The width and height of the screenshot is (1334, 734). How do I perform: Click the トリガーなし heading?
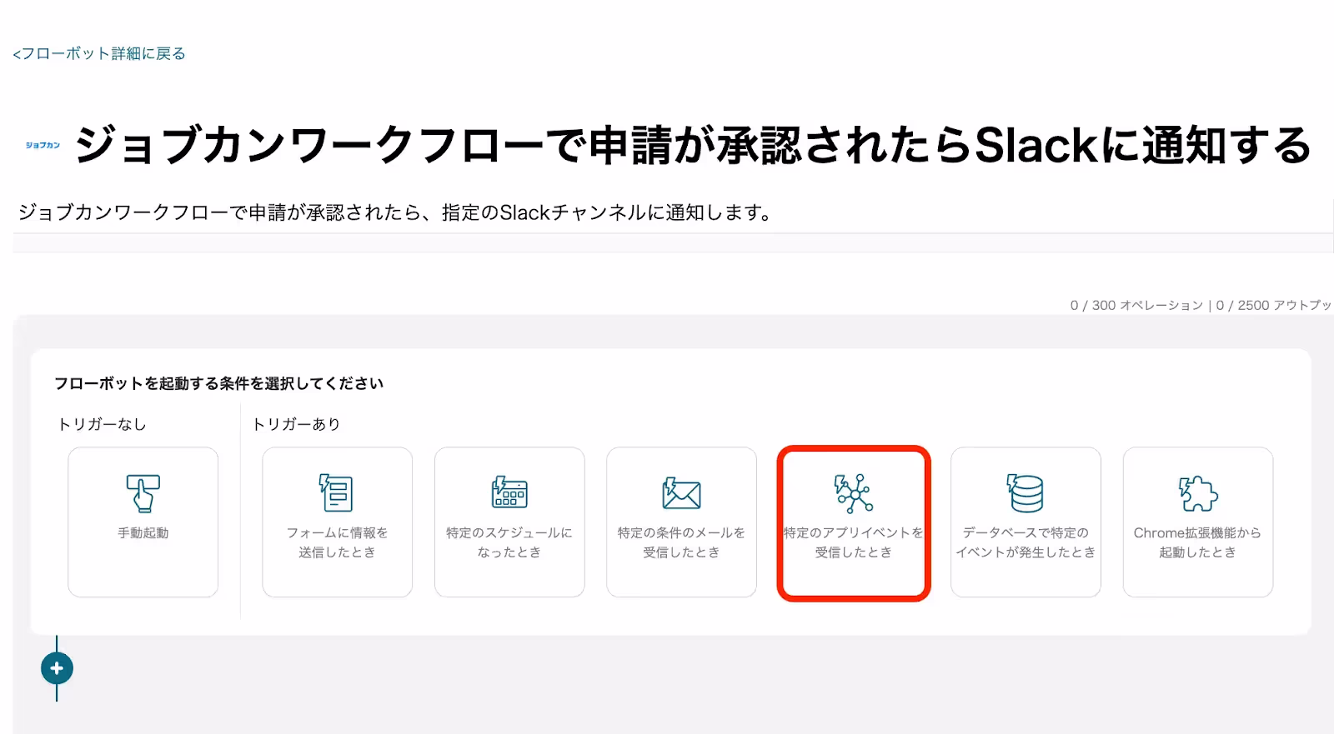pos(102,424)
